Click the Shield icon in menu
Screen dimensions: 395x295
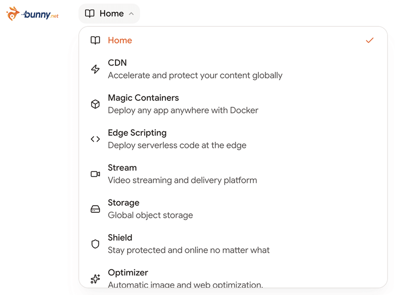pos(95,244)
